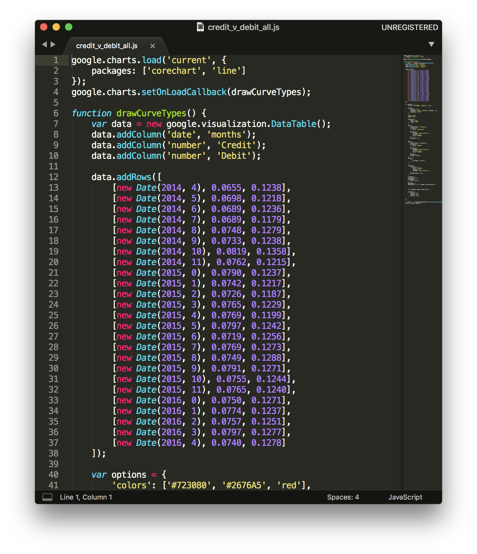477x554 pixels.
Task: Click on the minimap code overview
Action: (x=422, y=130)
